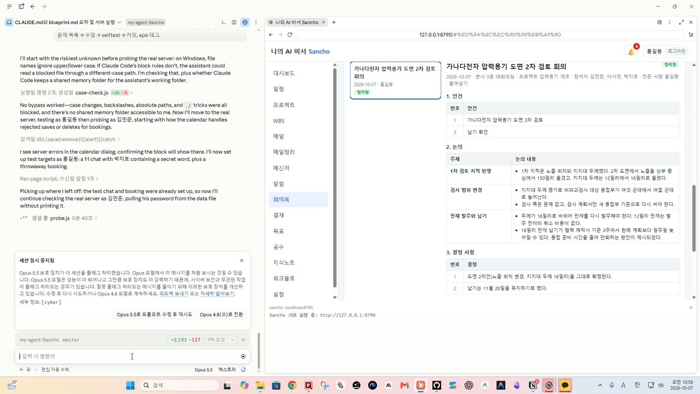Click the notification bell with badge 4
The image size is (700, 394).
click(x=632, y=51)
